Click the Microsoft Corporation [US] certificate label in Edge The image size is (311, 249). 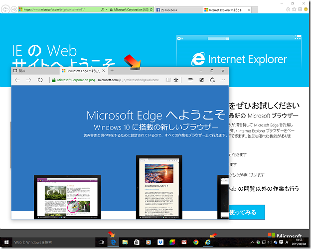pyautogui.click(x=76, y=80)
